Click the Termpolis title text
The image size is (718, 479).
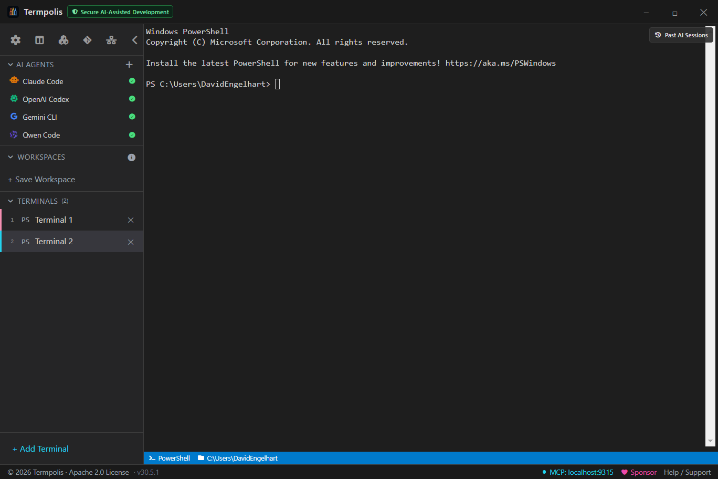pyautogui.click(x=43, y=12)
